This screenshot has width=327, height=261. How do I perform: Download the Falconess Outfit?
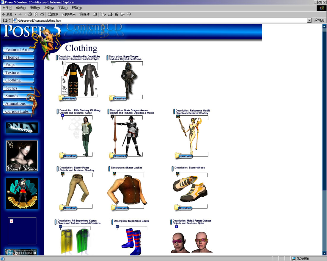tap(183, 156)
